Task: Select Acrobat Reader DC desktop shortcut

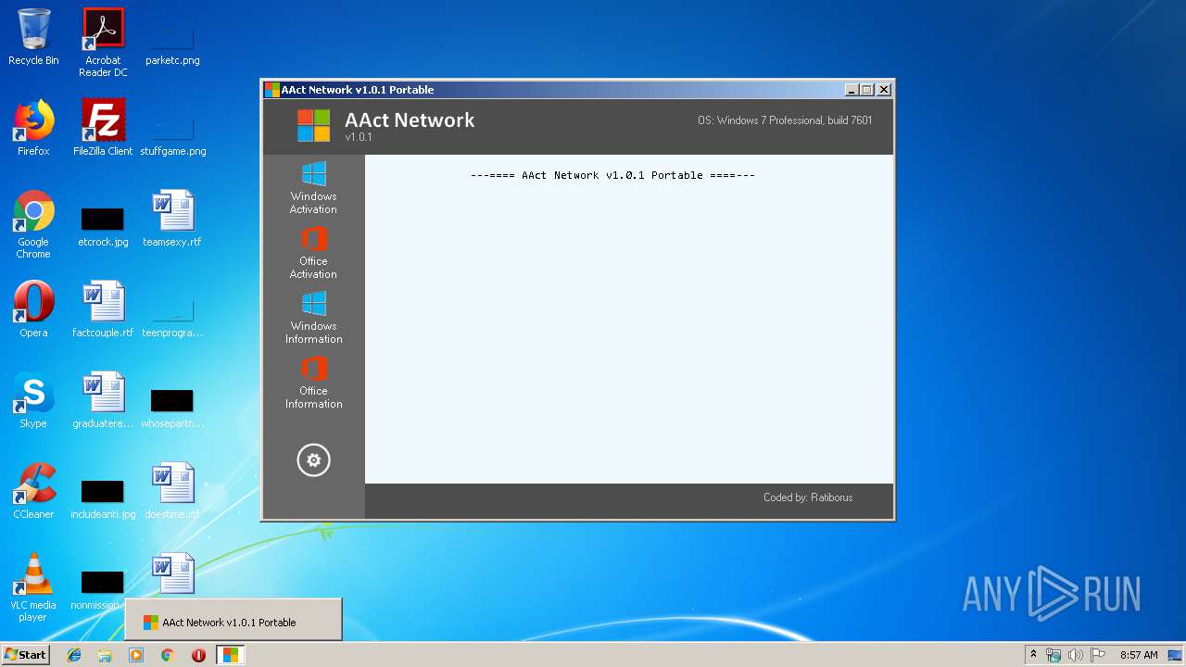Action: 103,43
